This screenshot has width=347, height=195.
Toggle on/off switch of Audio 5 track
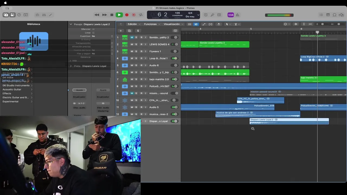[x=175, y=107]
